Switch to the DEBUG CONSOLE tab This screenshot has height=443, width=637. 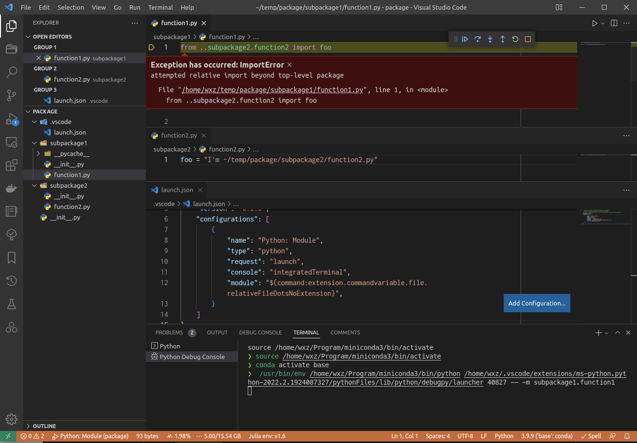[260, 332]
